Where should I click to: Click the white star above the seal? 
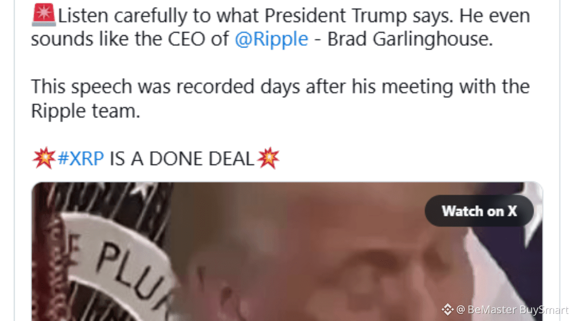(142, 189)
